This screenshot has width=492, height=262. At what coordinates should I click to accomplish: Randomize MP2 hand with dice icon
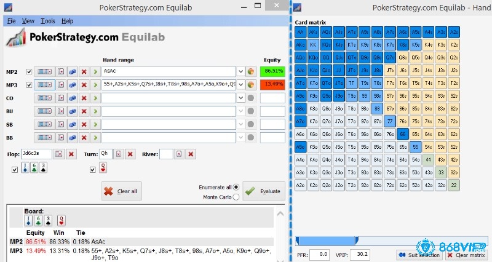73,72
